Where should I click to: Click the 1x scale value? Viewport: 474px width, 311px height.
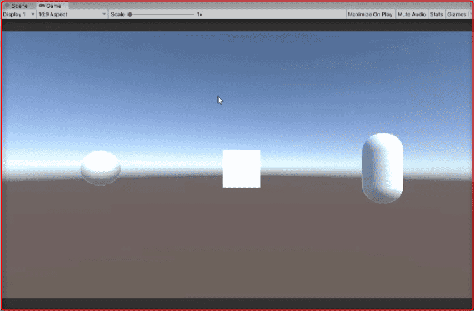[x=199, y=14]
